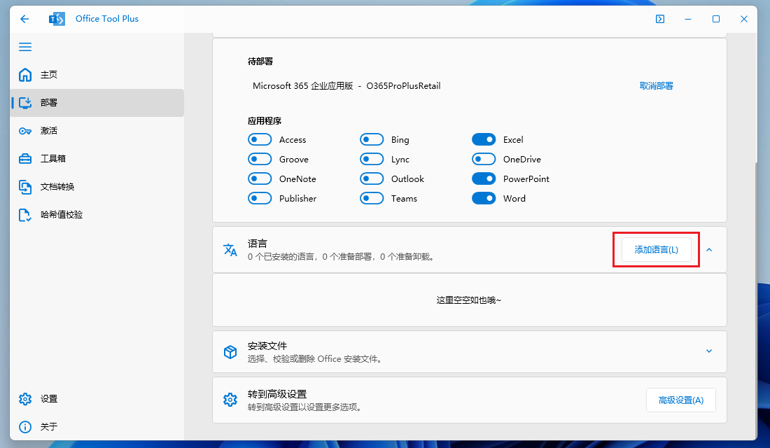Viewport: 770px width, 448px height.
Task: Enable the Outlook toggle
Action: [x=372, y=178]
